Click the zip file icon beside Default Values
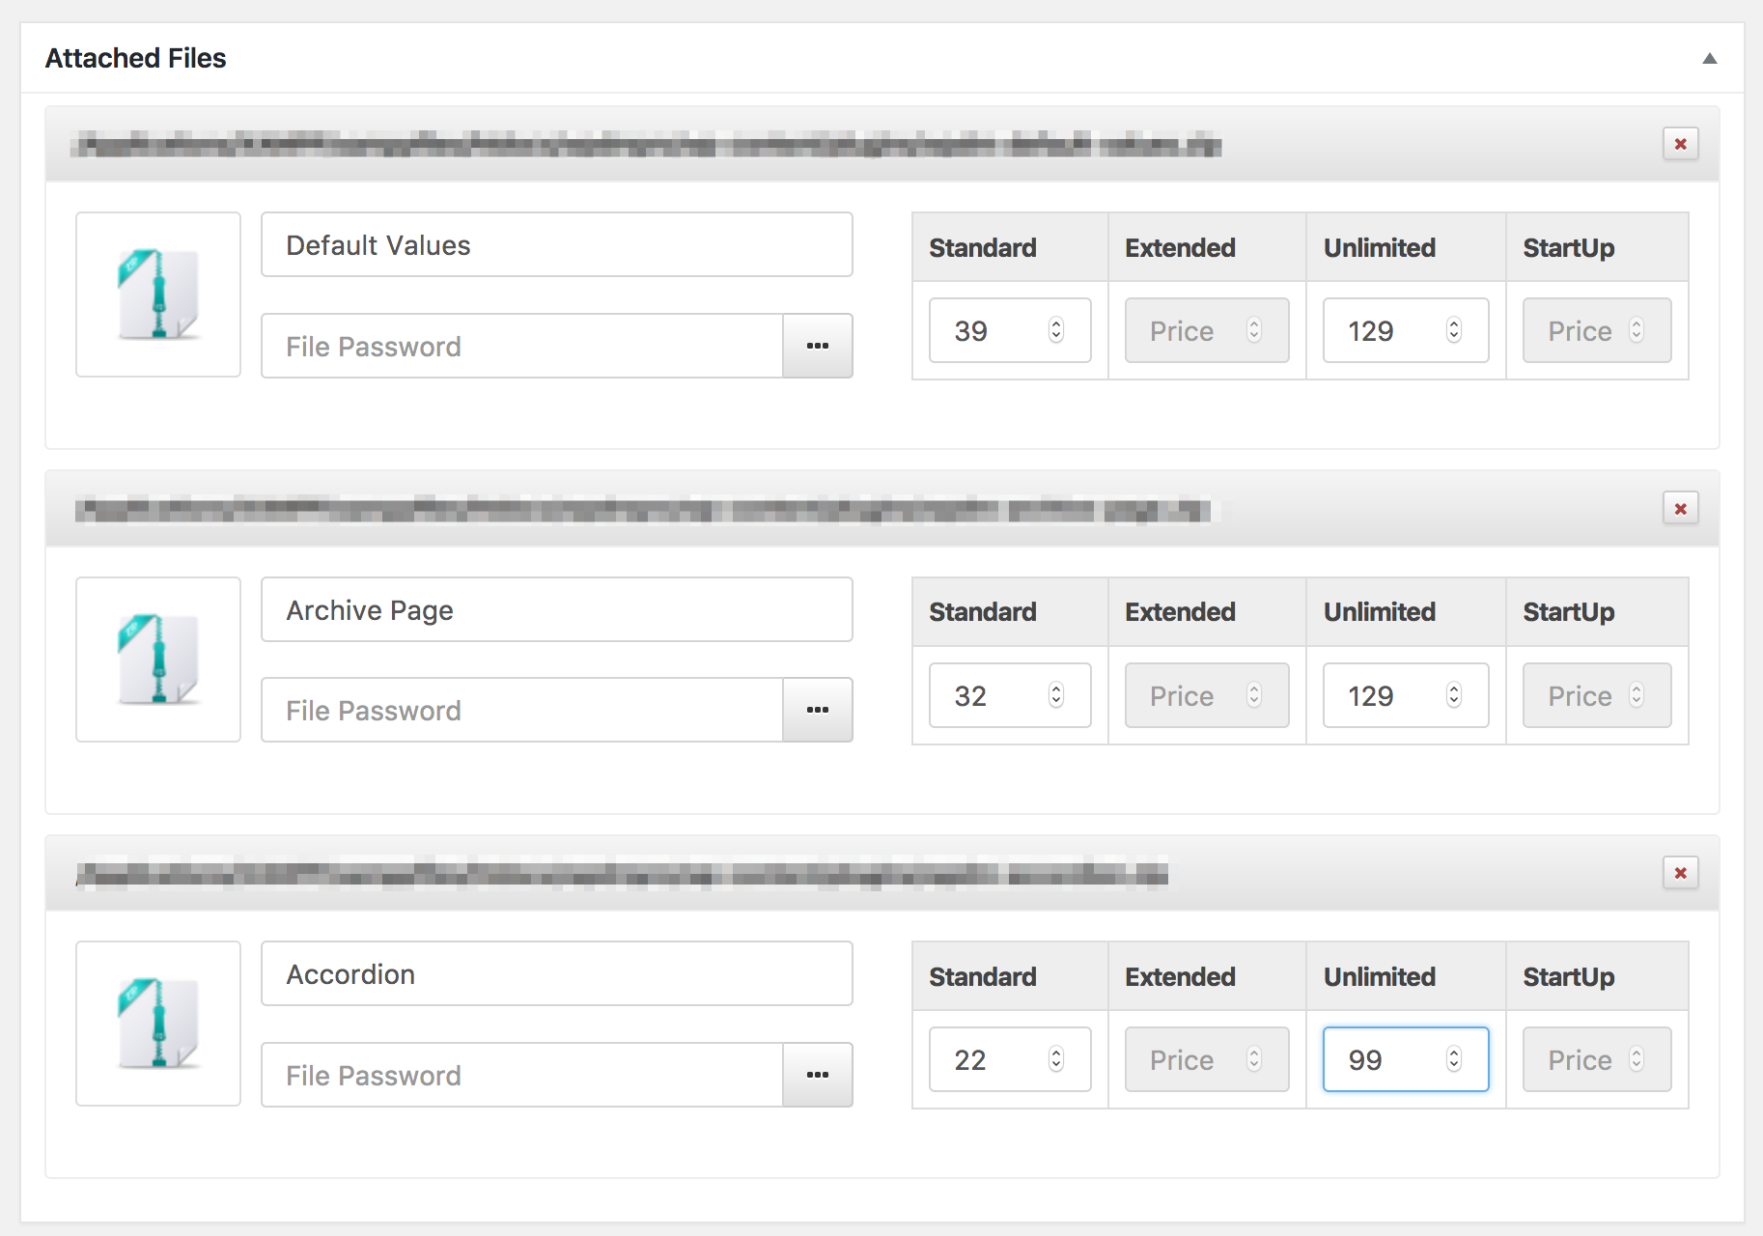 click(x=157, y=294)
